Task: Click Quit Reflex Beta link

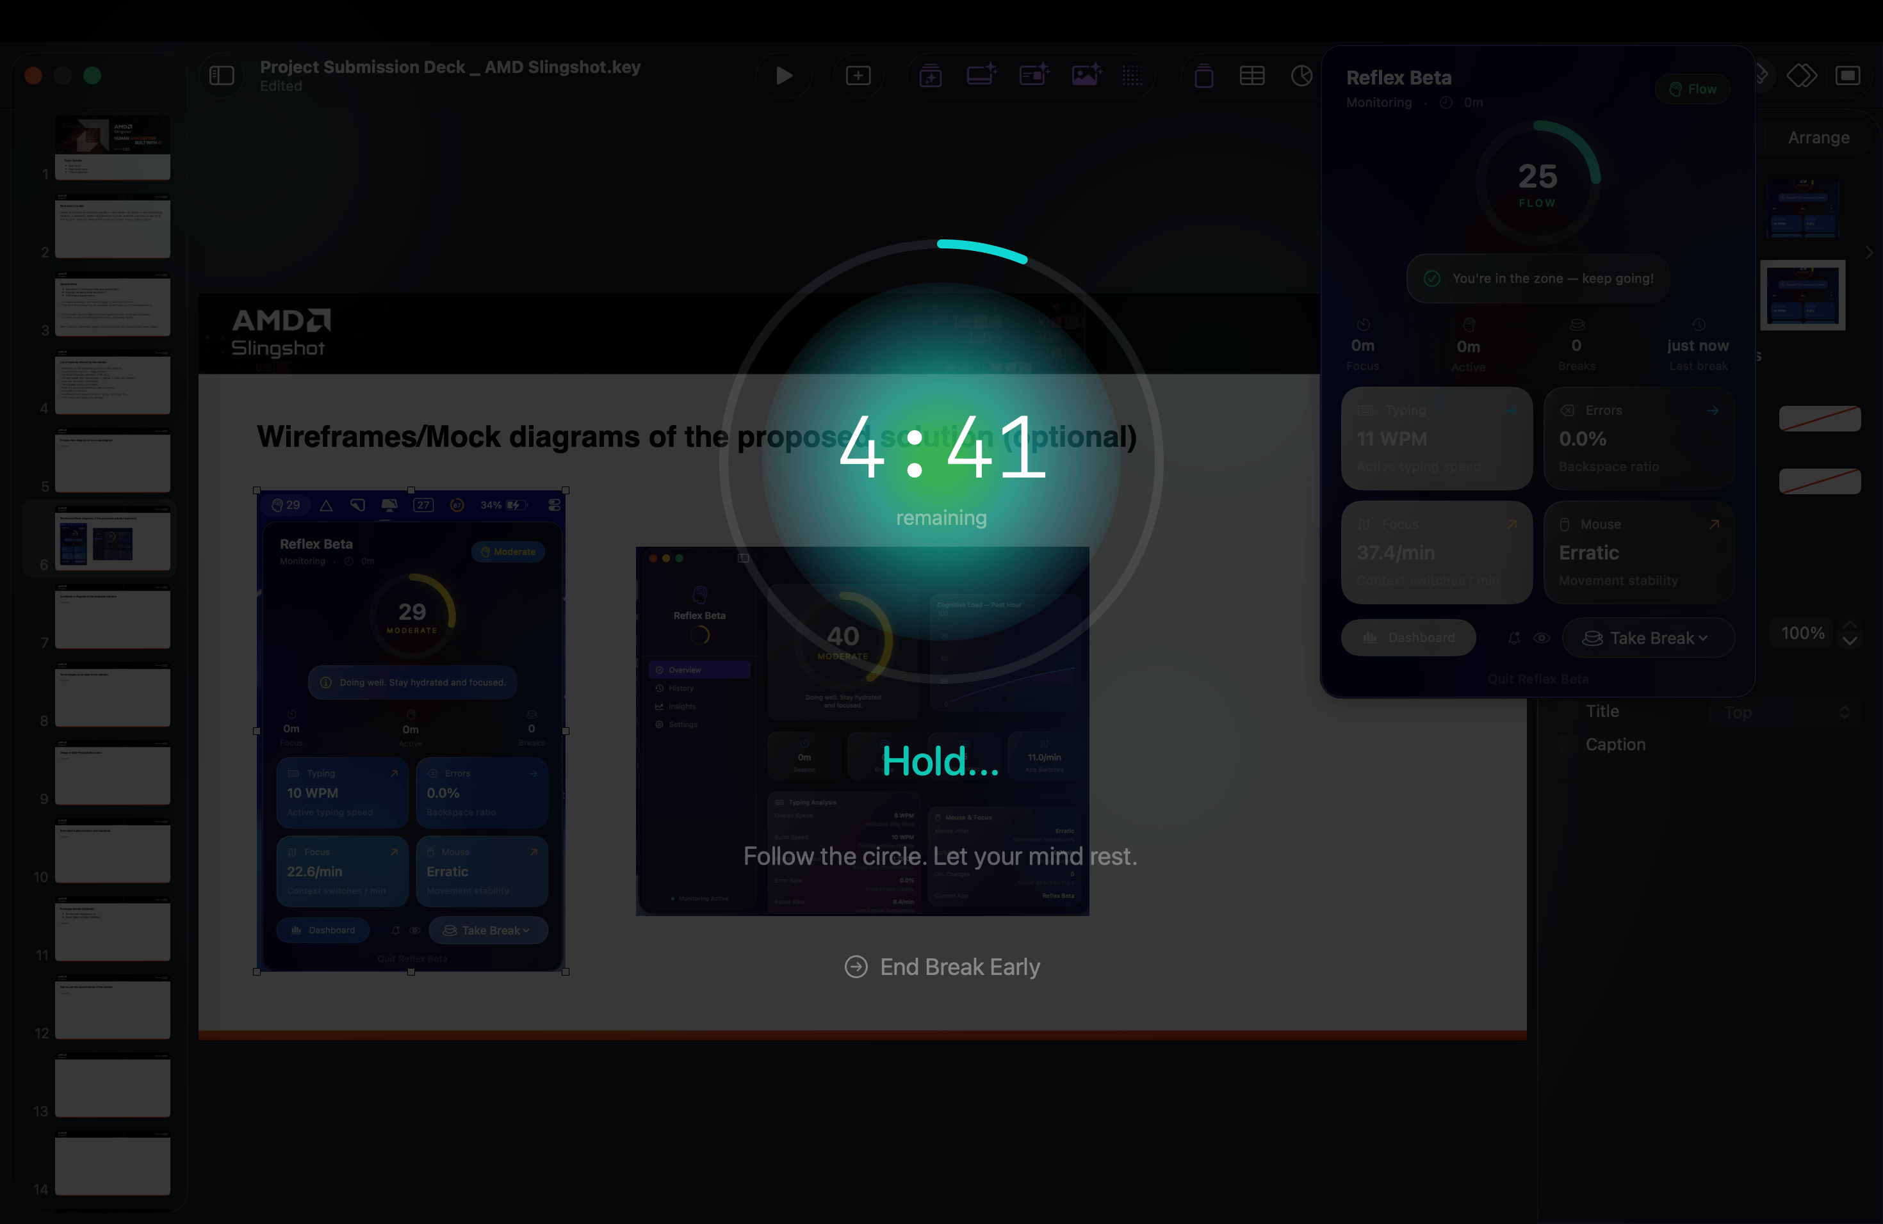Action: coord(1537,679)
